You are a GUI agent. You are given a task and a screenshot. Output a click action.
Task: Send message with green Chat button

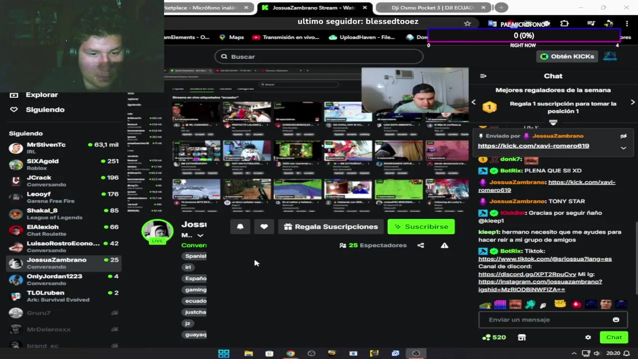click(x=614, y=338)
